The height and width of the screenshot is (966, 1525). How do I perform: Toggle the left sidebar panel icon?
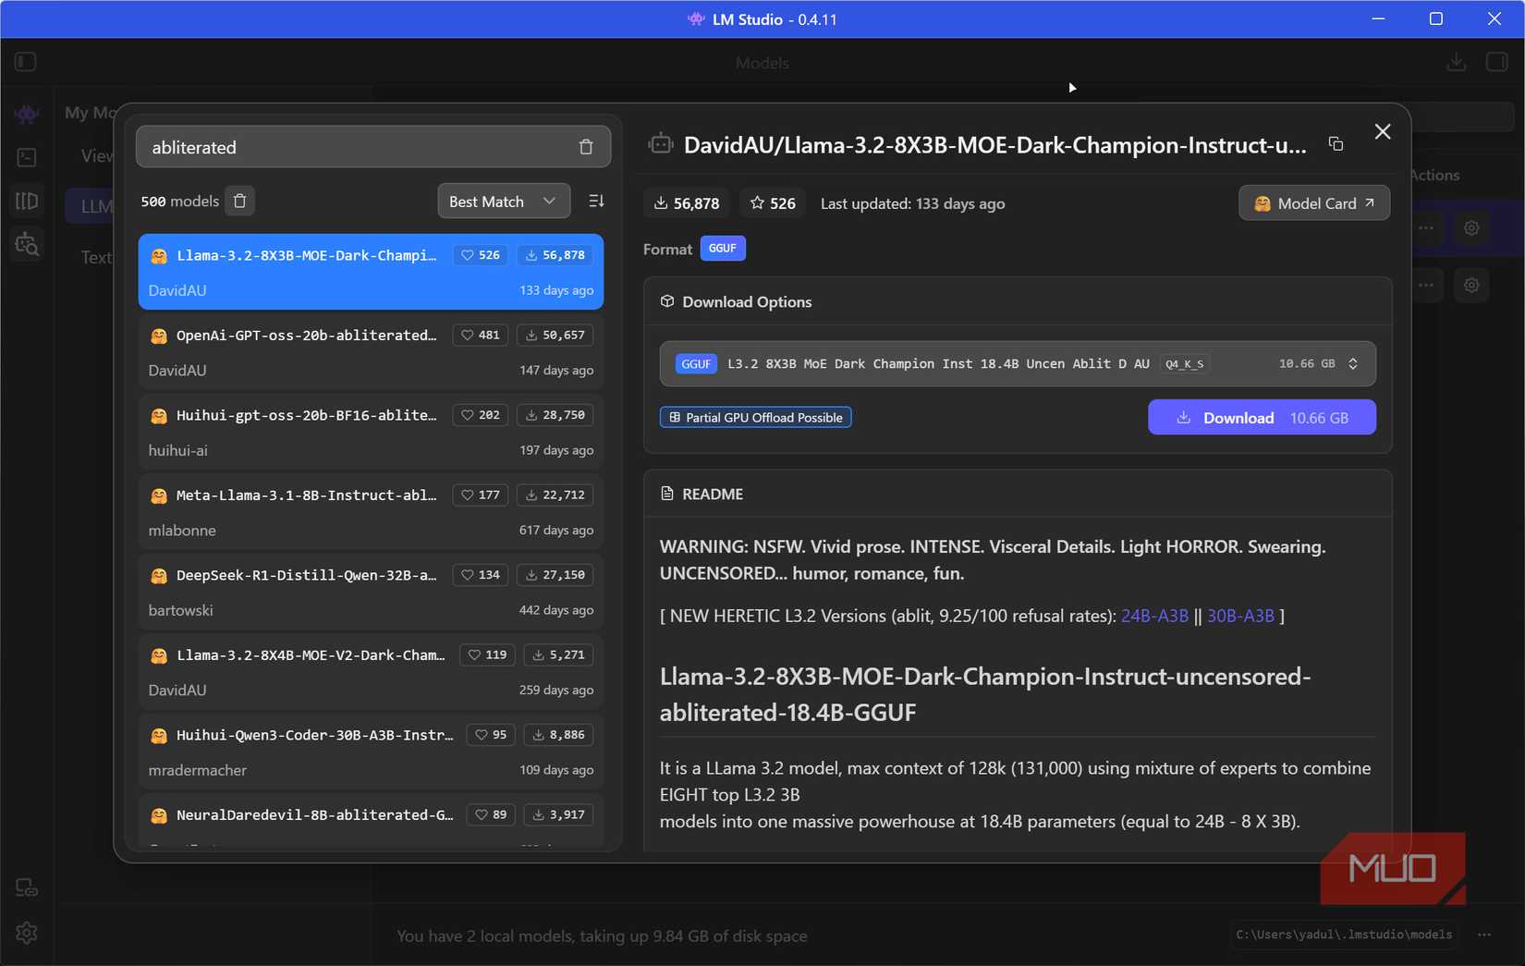26,62
